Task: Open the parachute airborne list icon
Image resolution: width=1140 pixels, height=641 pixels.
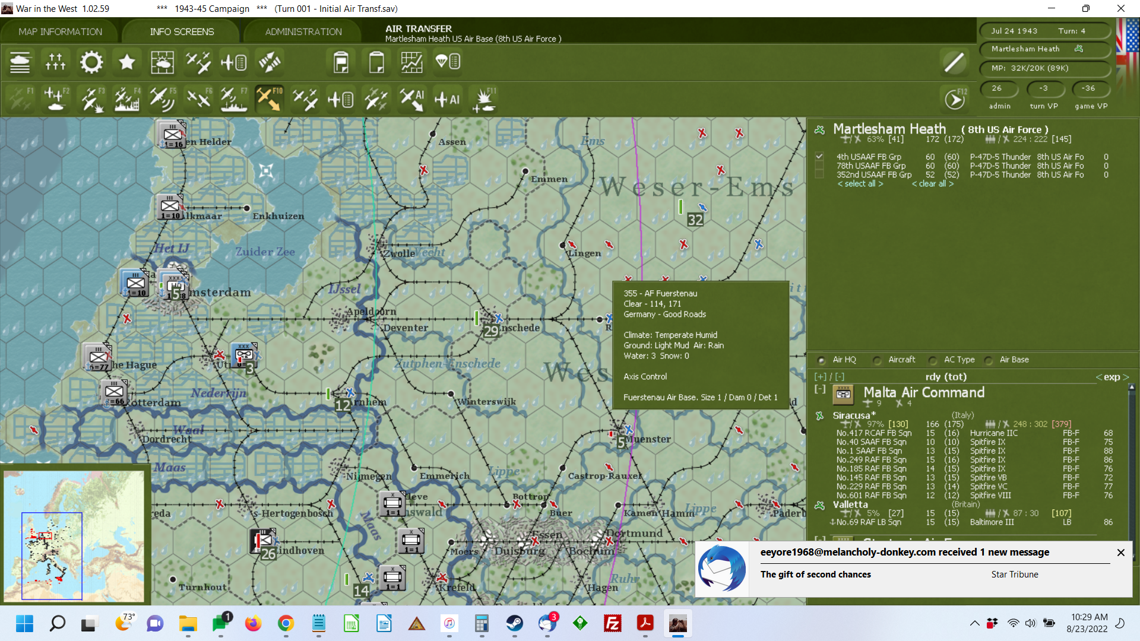Action: click(448, 62)
